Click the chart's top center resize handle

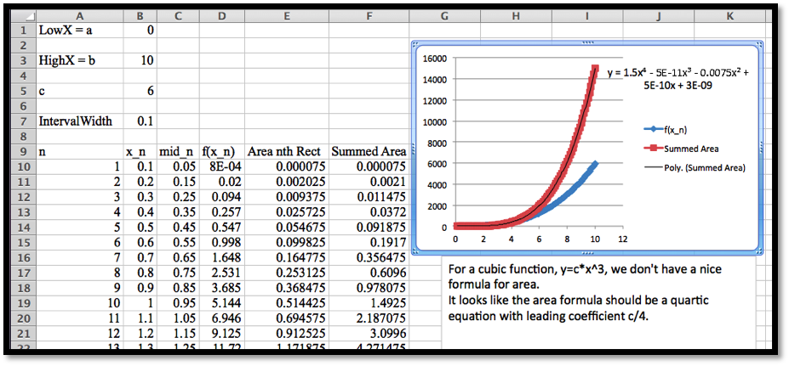click(x=587, y=44)
